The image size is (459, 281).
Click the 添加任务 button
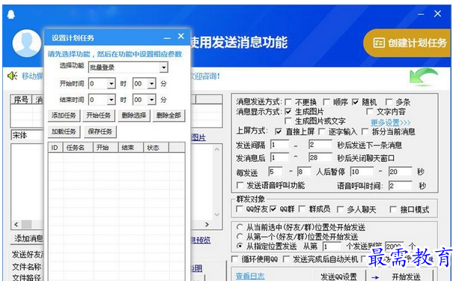[x=64, y=115]
